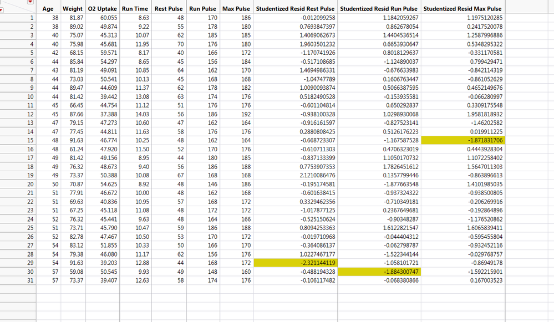
Task: Click Run Time value 11.95
Action: coord(143,44)
